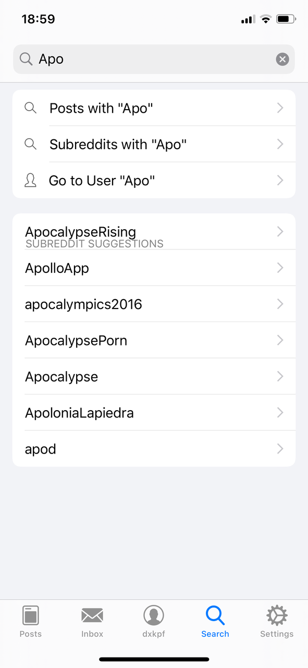Tap the person icon next to Go to User

(x=30, y=180)
